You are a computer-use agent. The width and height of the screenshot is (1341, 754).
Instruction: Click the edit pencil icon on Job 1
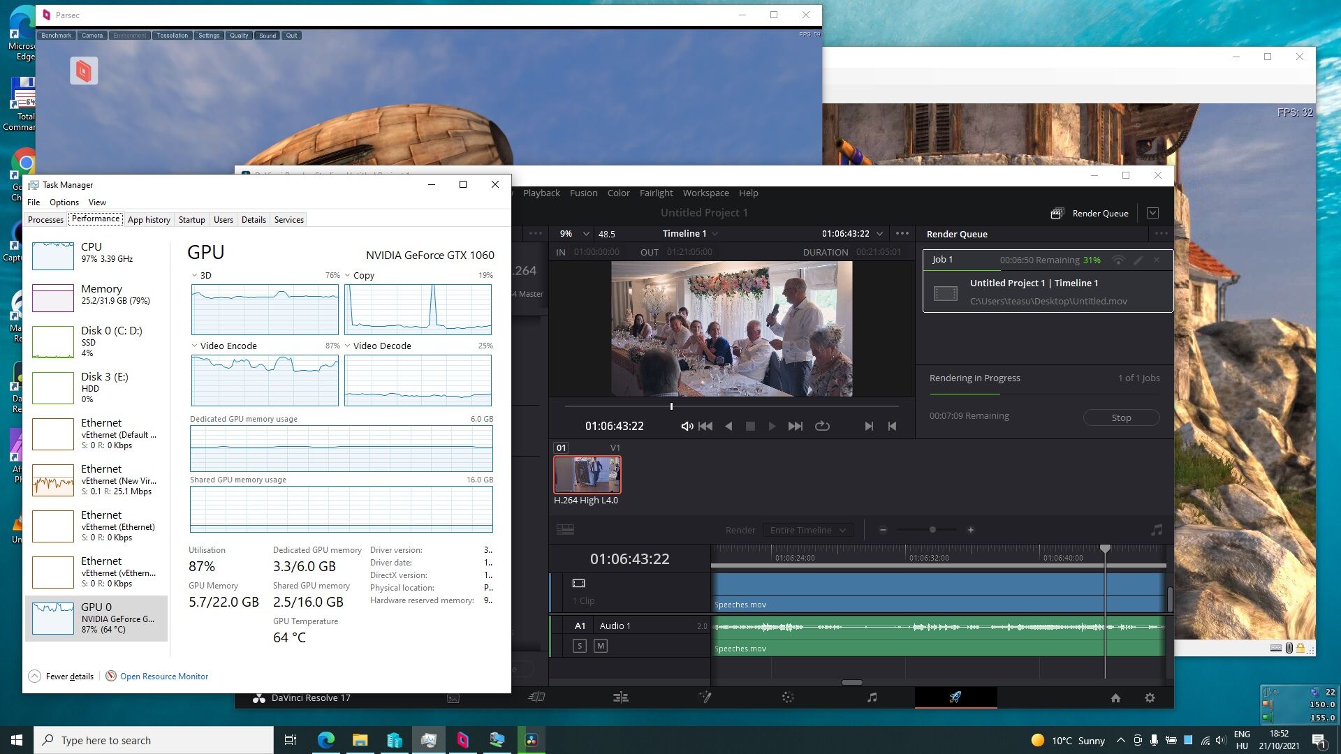click(x=1138, y=260)
